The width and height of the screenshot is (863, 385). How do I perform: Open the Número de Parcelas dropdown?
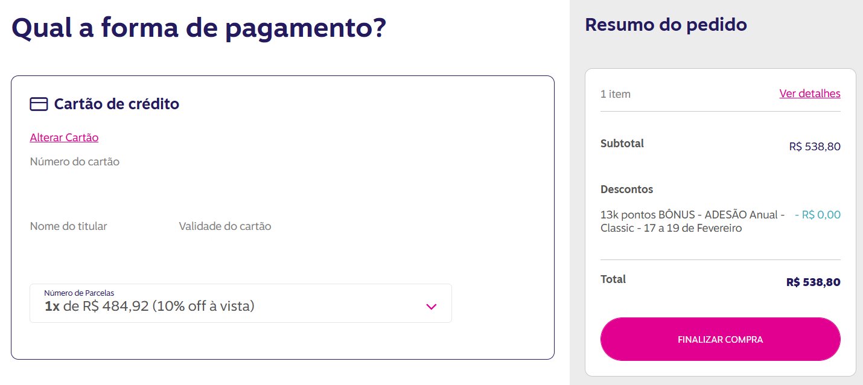coord(241,303)
